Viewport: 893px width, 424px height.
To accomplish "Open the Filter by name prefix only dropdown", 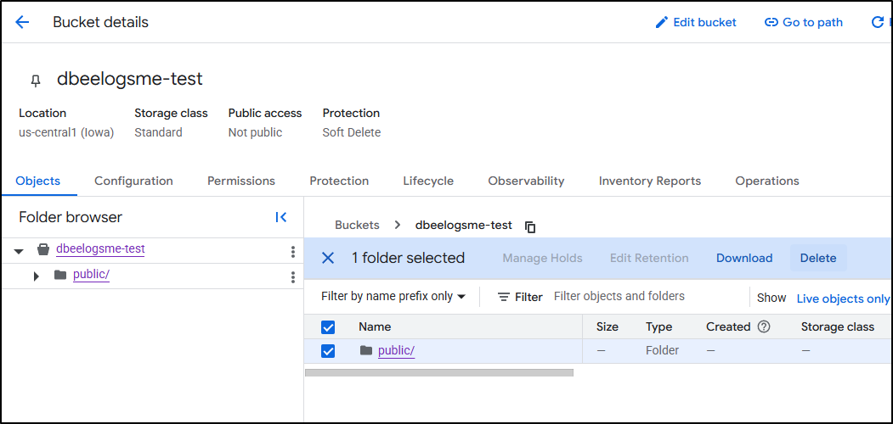I will coord(393,297).
